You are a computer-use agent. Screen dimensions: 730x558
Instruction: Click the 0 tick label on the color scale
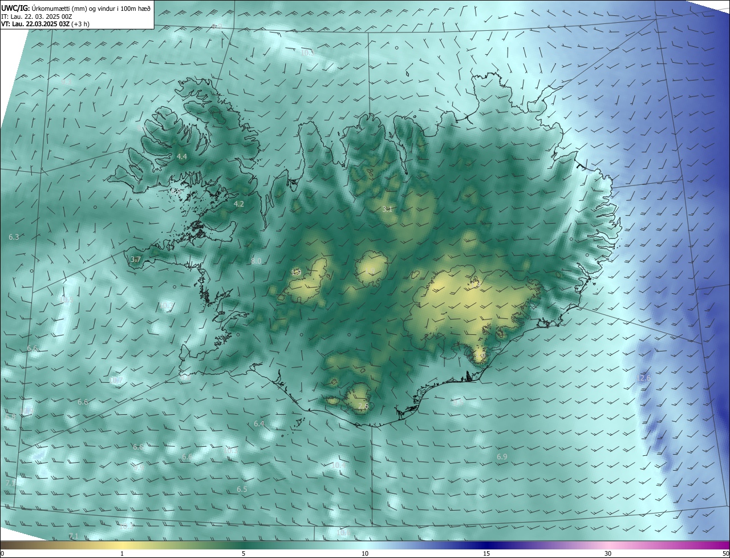pos(2,553)
